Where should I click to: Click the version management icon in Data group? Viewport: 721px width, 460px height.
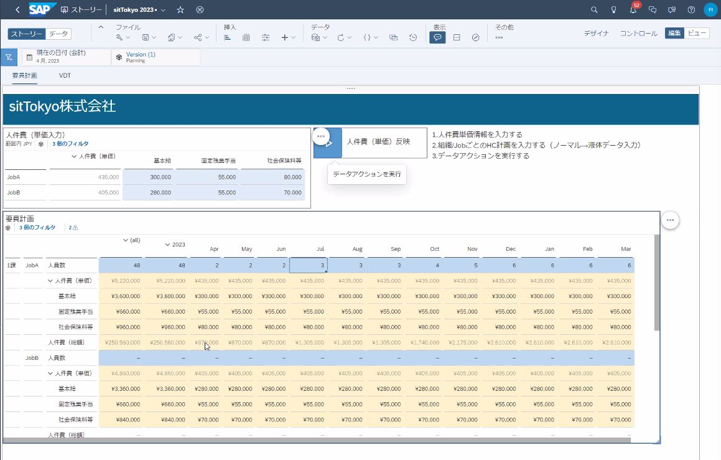[393, 38]
